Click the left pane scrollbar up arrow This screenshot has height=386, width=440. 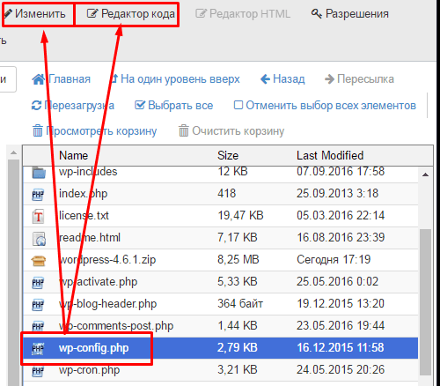pyautogui.click(x=13, y=152)
